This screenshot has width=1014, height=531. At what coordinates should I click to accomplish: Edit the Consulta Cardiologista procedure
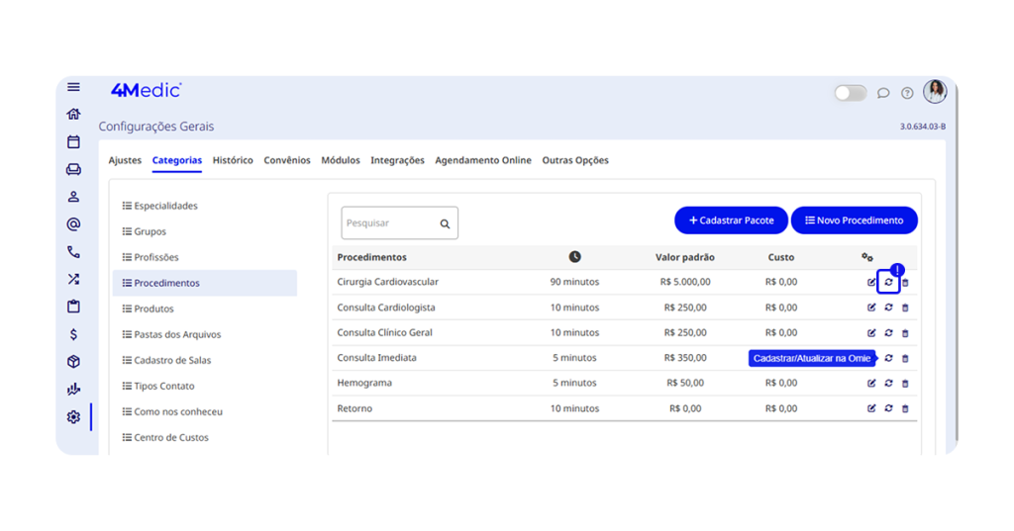tap(871, 308)
